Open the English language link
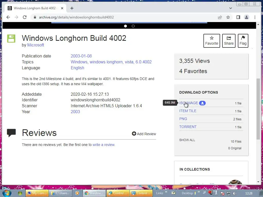The image size is (263, 197). (x=77, y=68)
